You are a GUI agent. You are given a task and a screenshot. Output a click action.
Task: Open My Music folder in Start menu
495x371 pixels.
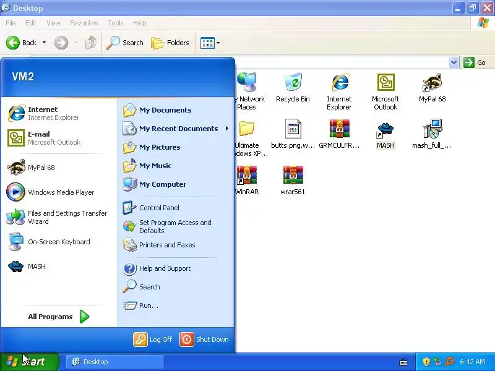tap(176, 166)
